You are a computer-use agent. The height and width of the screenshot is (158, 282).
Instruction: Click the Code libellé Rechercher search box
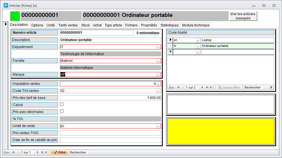coord(254,87)
